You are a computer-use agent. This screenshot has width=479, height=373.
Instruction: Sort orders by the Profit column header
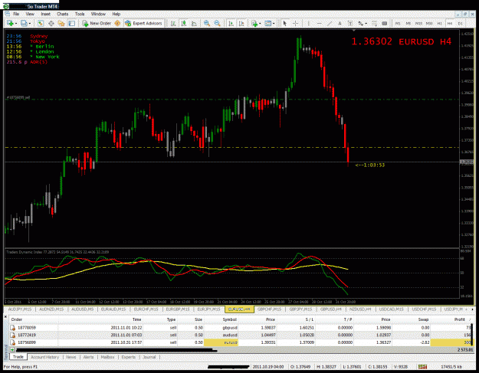(459, 319)
